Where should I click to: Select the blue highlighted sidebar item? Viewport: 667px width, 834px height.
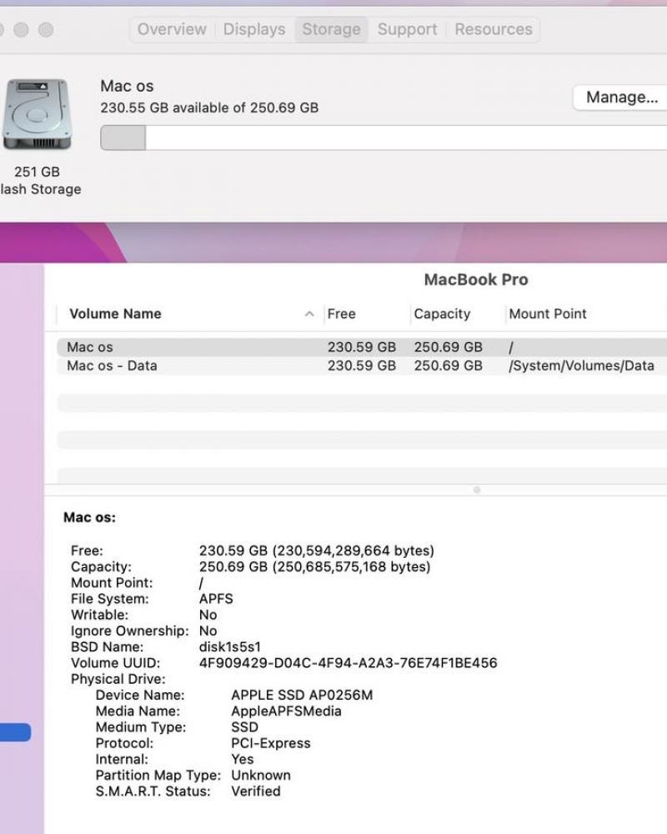15,732
